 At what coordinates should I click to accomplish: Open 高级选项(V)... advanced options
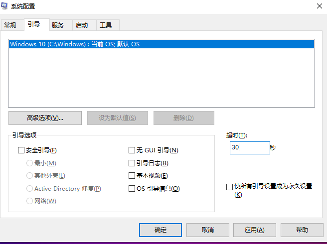pyautogui.click(x=45, y=118)
